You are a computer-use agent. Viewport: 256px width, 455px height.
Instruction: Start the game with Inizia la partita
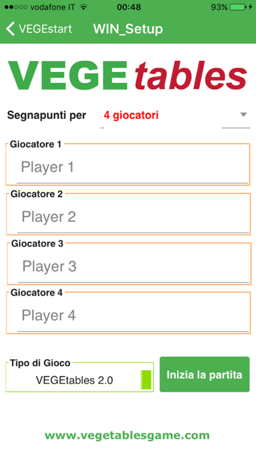tap(204, 375)
